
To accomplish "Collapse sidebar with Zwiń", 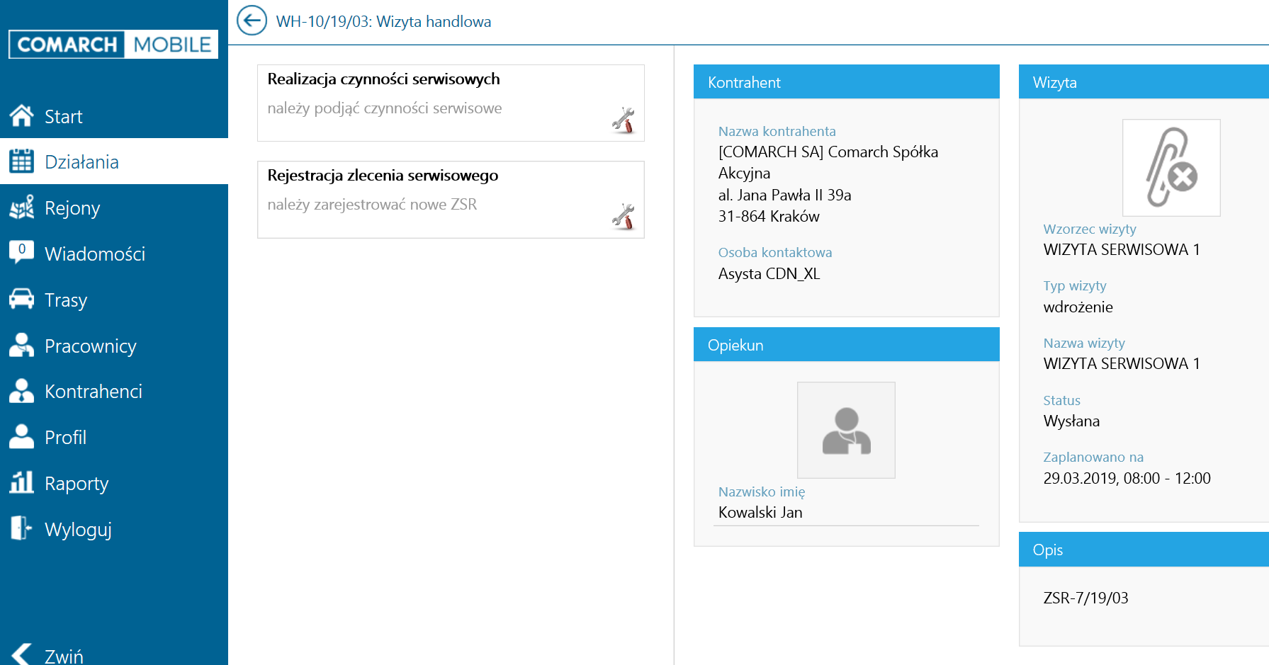I will (114, 654).
